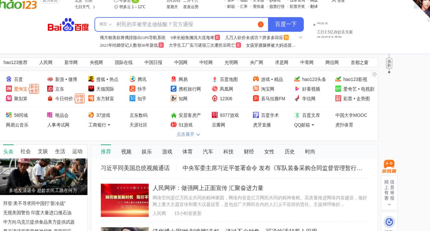Click the 百度一下 search button
This screenshot has width=430, height=231.
[x=286, y=24]
